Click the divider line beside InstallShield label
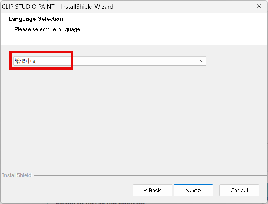268x204 pixels. (146, 176)
